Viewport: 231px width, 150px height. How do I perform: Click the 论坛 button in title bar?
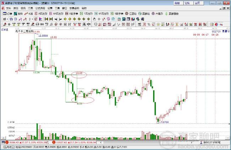[188, 3]
